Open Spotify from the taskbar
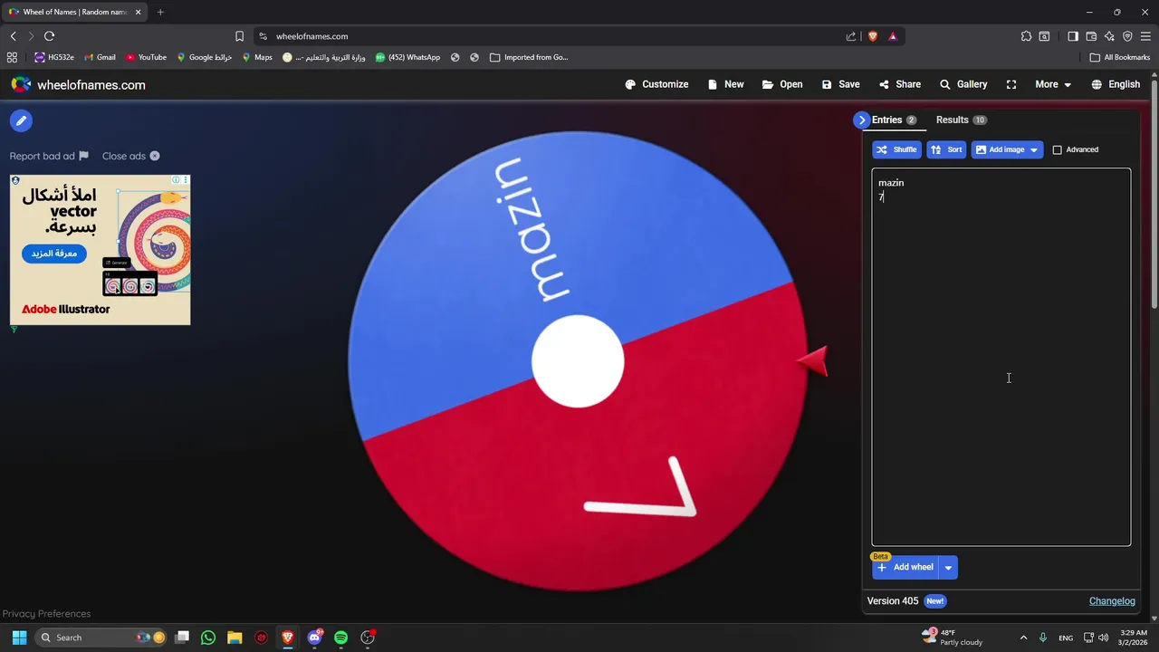The height and width of the screenshot is (652, 1159). 340,638
